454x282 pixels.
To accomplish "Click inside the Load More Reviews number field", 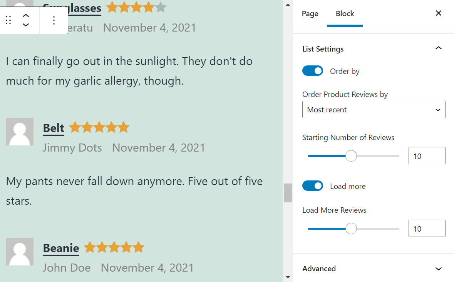I will [426, 228].
